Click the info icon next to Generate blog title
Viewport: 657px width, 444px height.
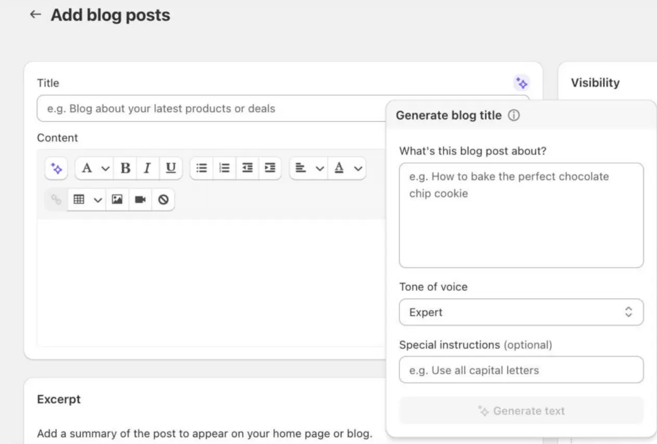coord(514,116)
